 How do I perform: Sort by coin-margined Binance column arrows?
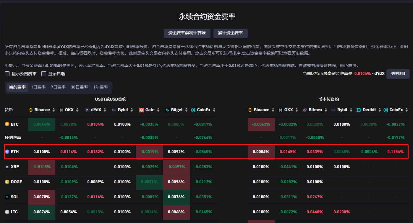pos(273,110)
